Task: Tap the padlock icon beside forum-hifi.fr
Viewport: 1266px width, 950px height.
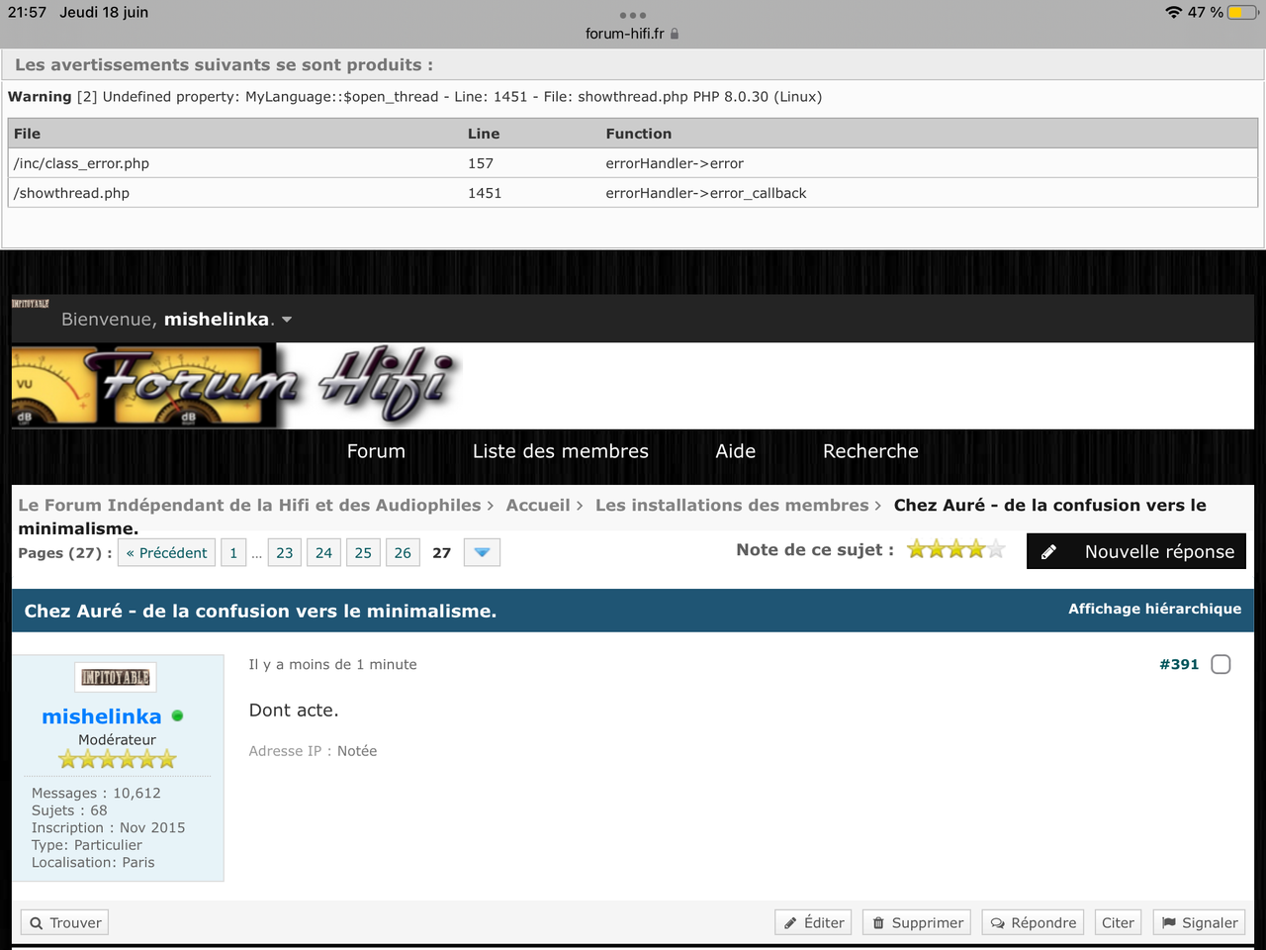Action: click(x=675, y=34)
